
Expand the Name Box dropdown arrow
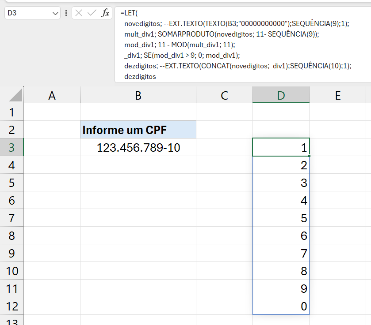click(56, 14)
